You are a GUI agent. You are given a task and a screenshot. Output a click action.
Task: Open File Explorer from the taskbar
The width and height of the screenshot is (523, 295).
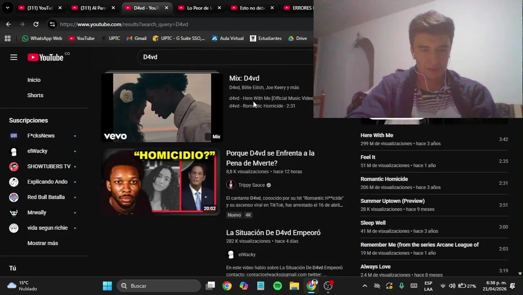[294, 286]
